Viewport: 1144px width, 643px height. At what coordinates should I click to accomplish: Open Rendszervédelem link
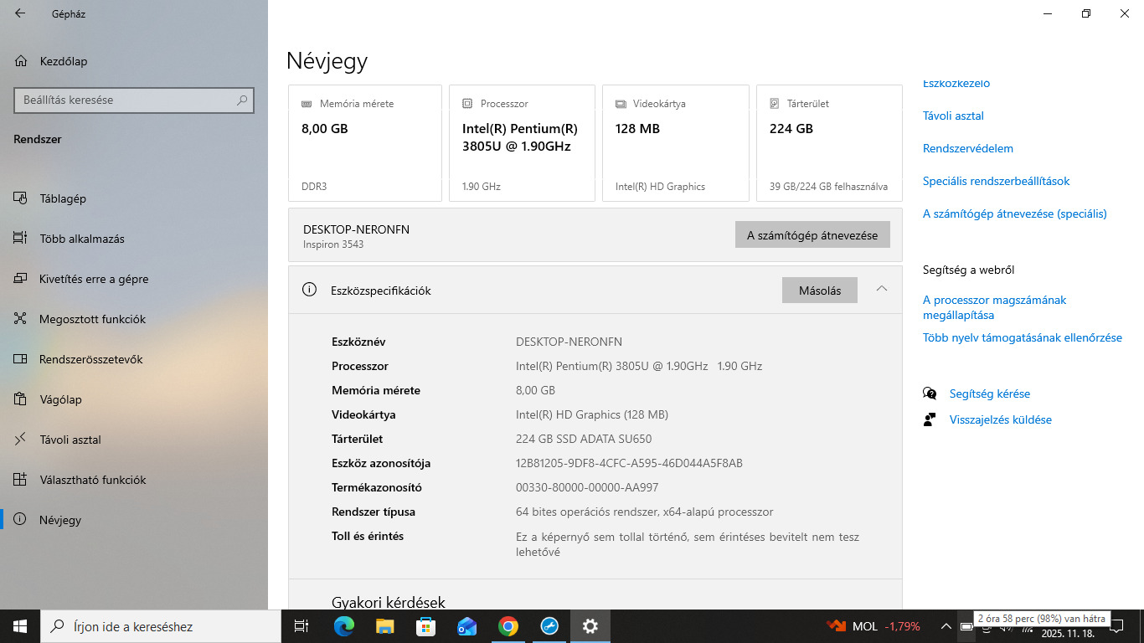pyautogui.click(x=968, y=148)
